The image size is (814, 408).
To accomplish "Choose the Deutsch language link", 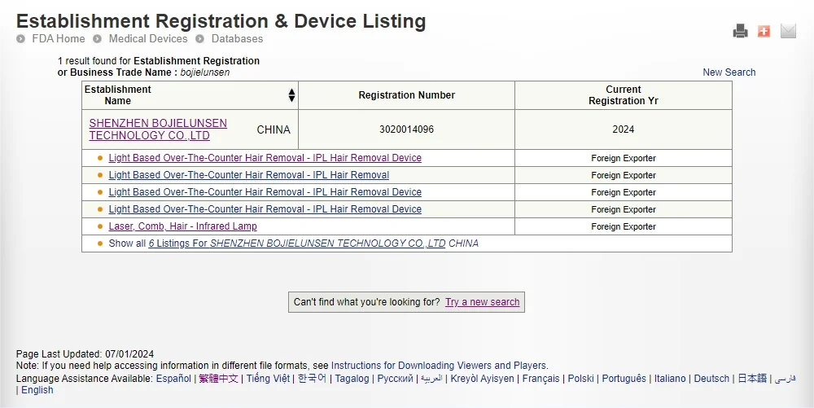I will [711, 379].
